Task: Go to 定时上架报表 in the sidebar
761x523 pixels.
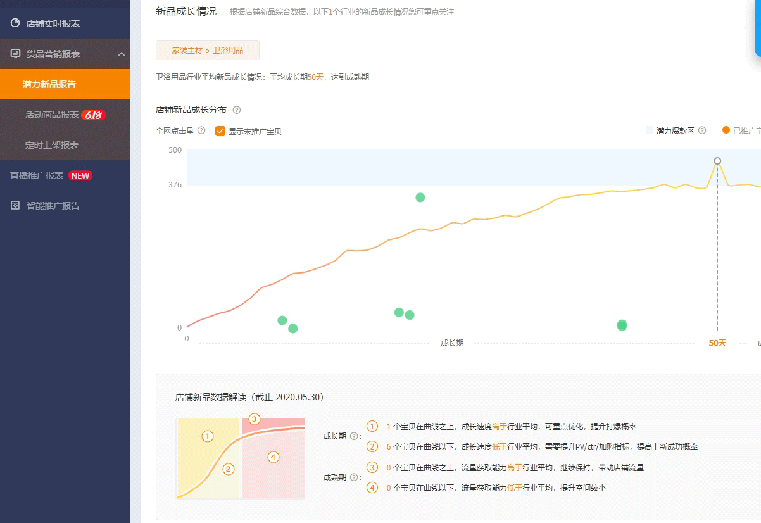Action: click(x=52, y=145)
